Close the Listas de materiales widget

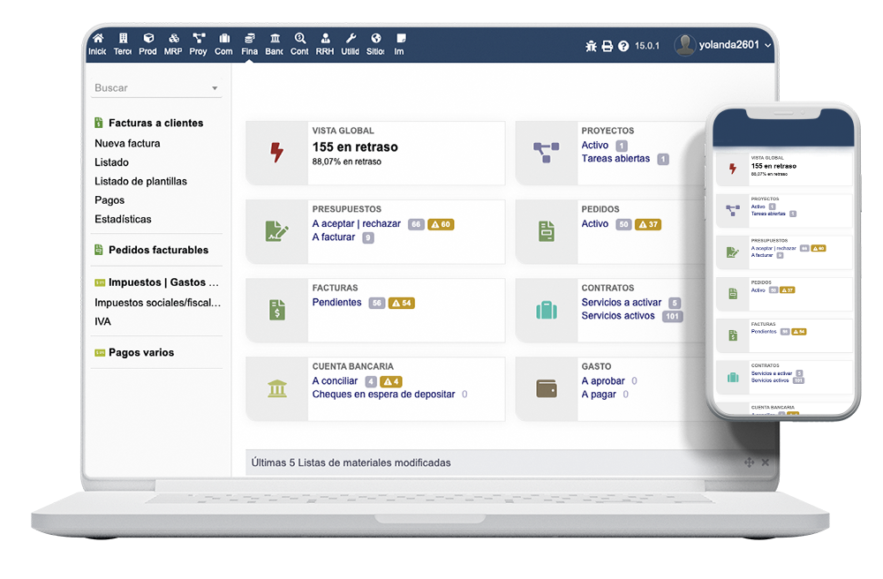766,462
